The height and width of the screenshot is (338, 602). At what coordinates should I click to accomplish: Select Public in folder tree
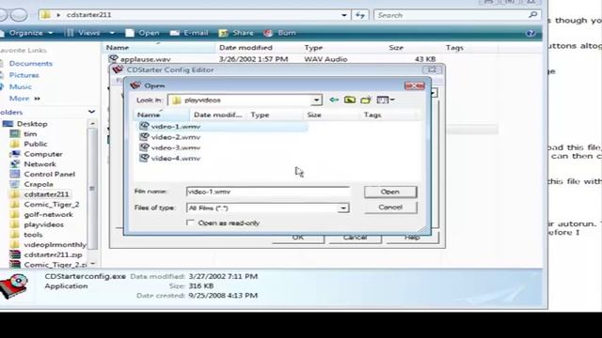tap(36, 144)
